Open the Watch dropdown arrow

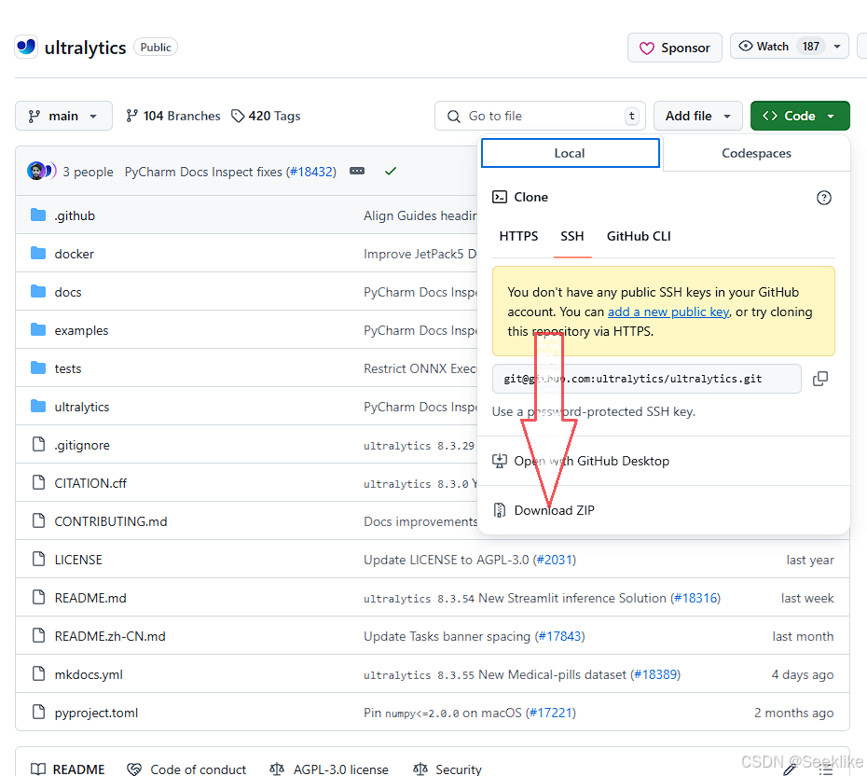point(837,47)
